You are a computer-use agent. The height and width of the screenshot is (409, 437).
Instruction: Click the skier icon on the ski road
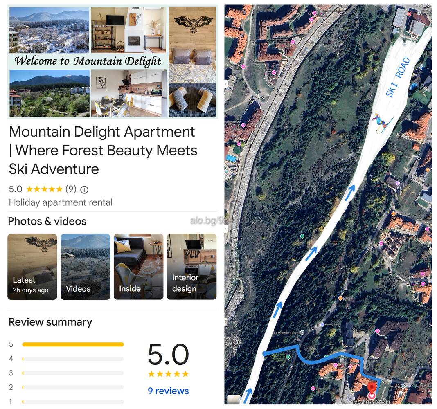tap(381, 123)
